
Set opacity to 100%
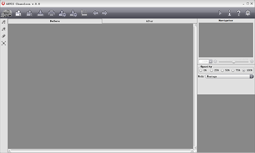tap(244, 71)
